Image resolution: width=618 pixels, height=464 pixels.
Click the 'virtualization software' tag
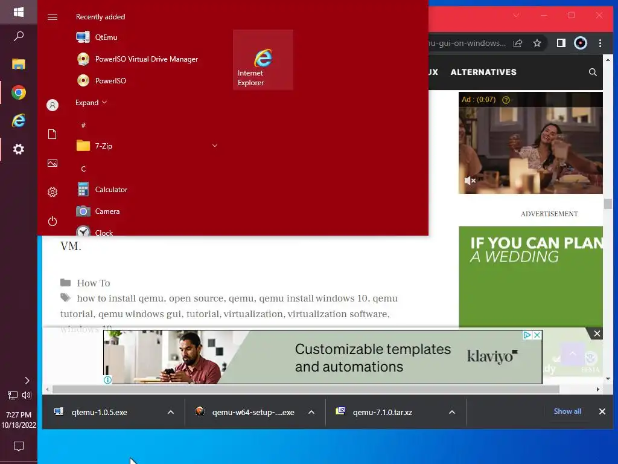(x=337, y=314)
